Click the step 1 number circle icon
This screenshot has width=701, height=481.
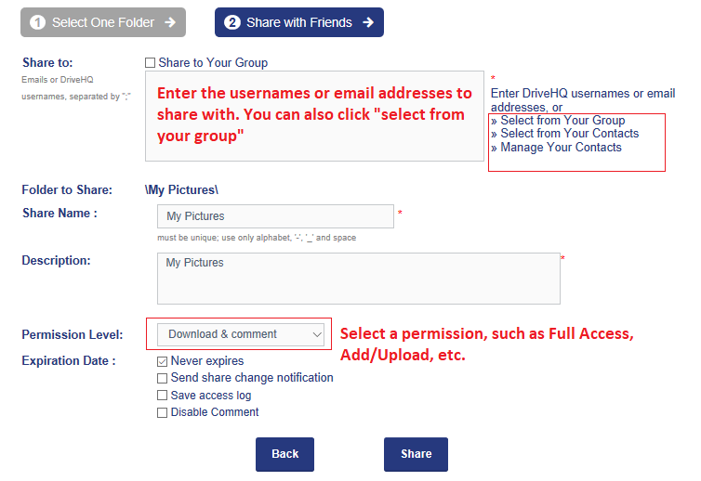[38, 22]
